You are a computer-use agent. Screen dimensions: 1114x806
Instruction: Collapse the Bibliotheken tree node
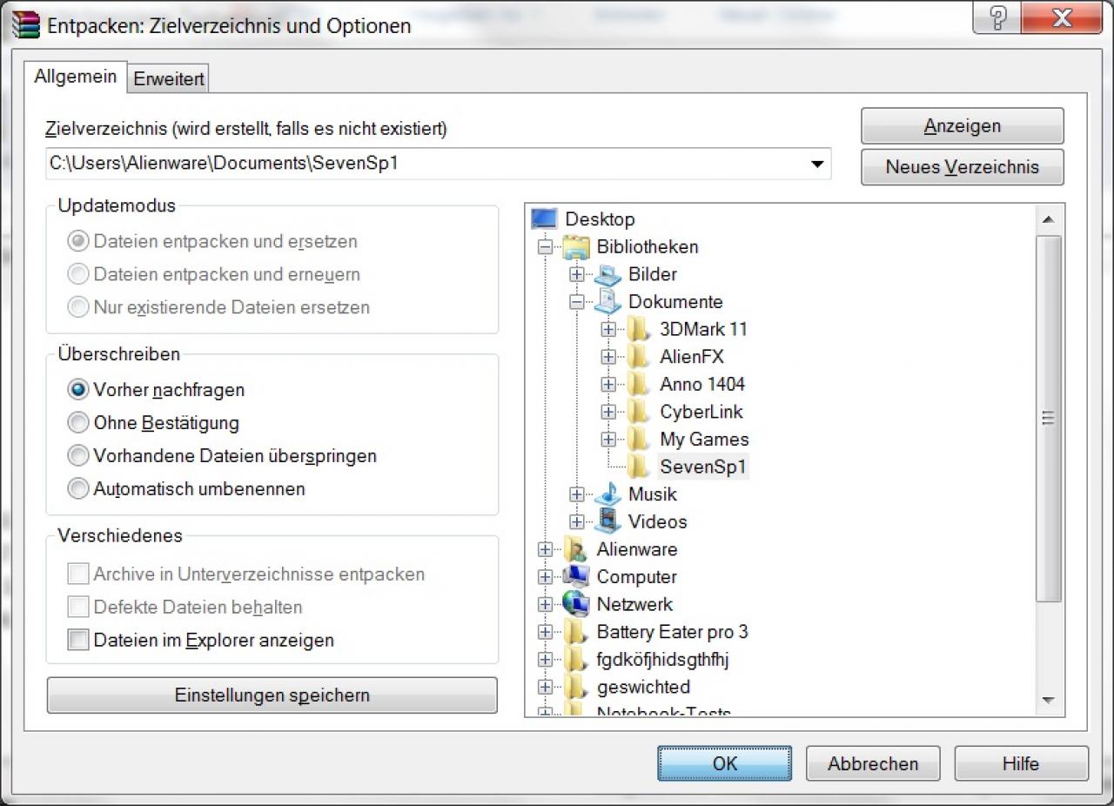[x=546, y=247]
